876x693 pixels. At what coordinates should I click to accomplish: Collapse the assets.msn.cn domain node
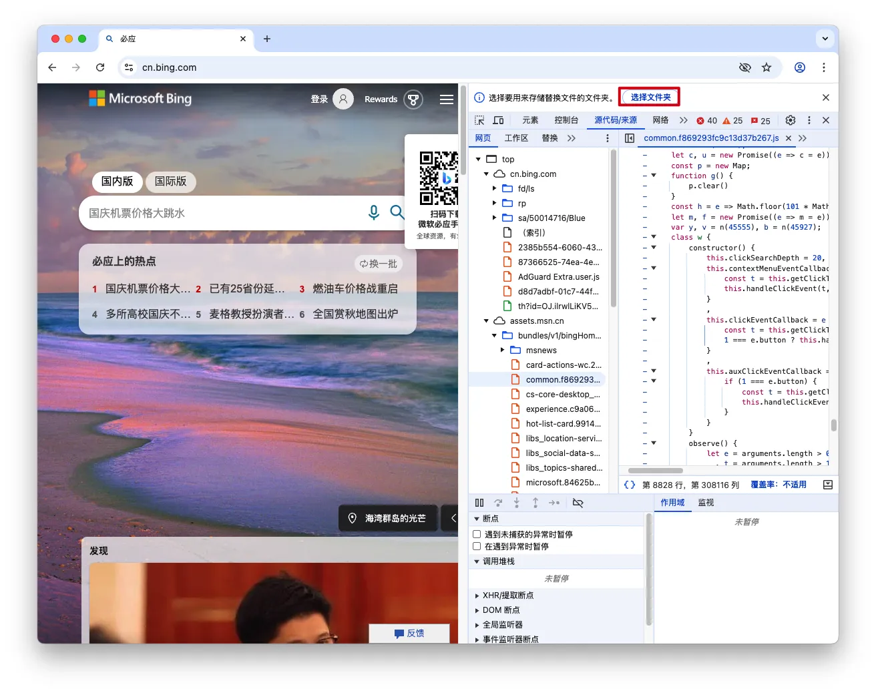point(487,321)
